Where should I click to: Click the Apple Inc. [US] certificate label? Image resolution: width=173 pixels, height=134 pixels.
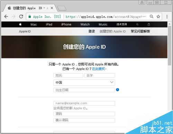point(47,17)
